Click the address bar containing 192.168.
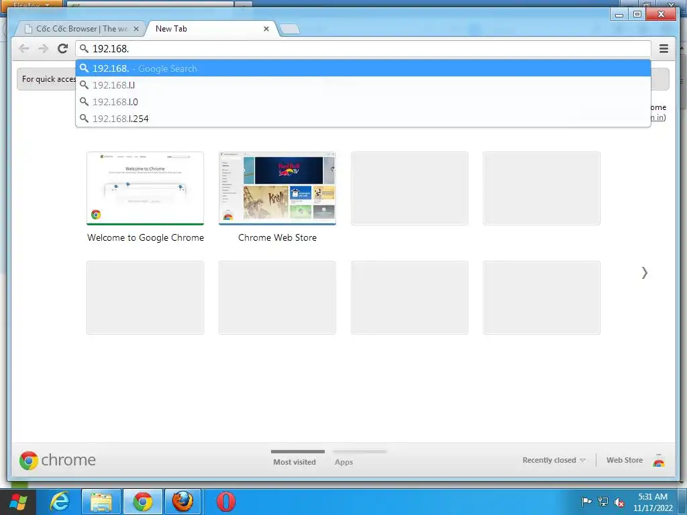The image size is (687, 515). pyautogui.click(x=363, y=48)
